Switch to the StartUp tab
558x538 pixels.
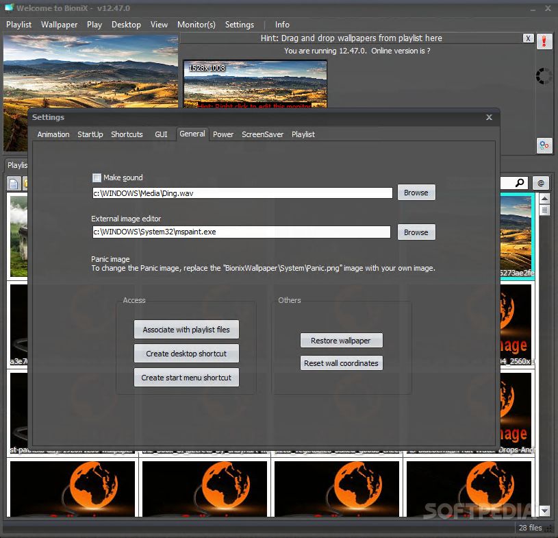90,134
